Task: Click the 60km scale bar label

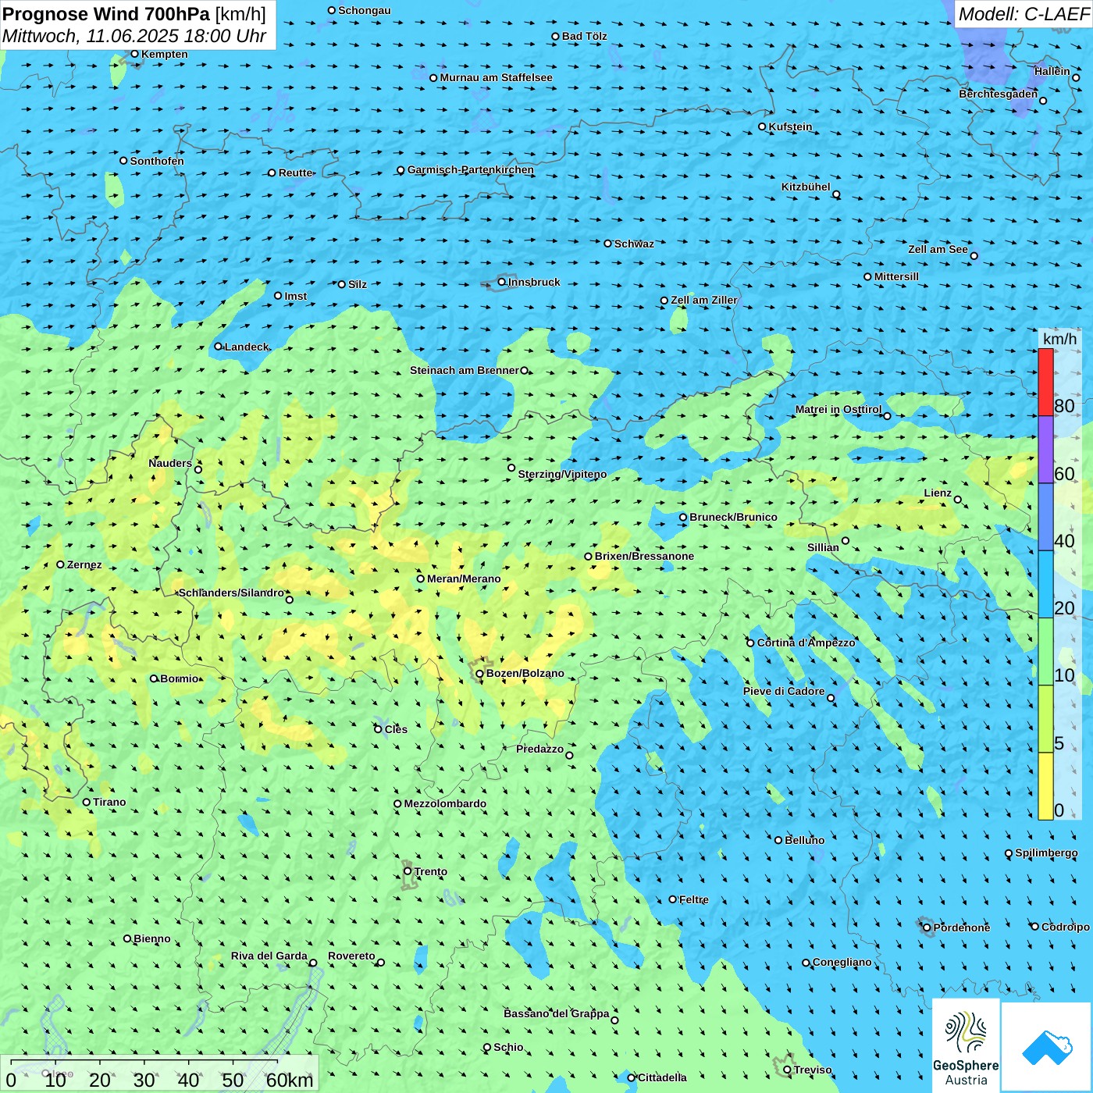Action: pyautogui.click(x=290, y=1080)
